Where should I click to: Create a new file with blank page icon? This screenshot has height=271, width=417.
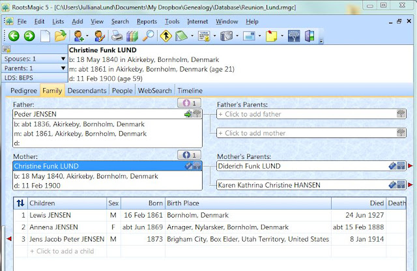pos(45,36)
